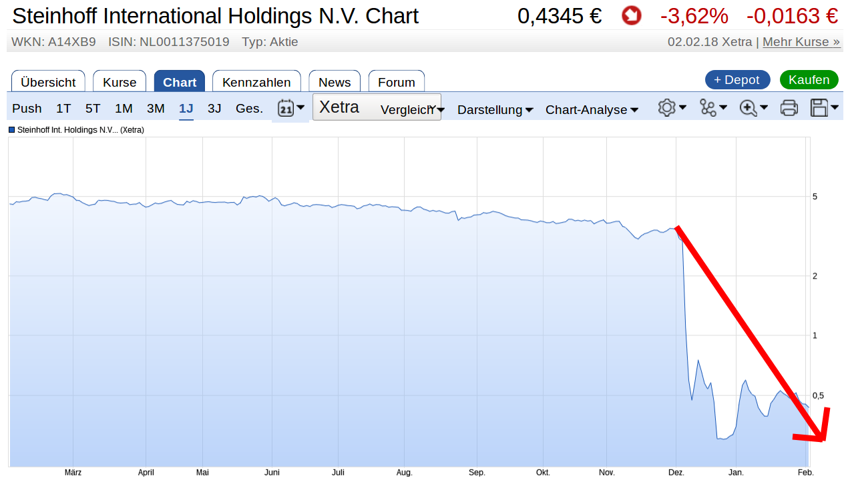Click the share chart icon
This screenshot has height=484, width=844.
tap(709, 107)
